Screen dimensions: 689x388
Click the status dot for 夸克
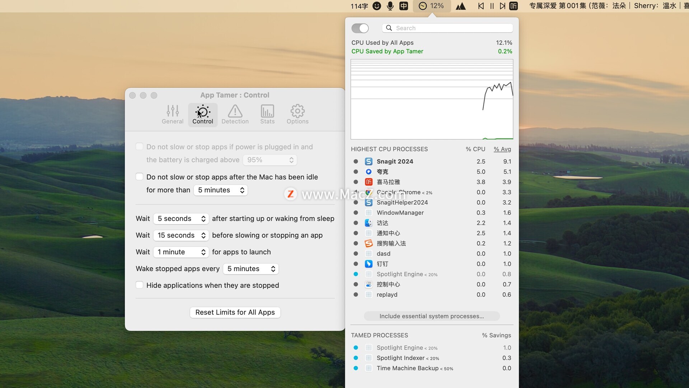coord(356,172)
